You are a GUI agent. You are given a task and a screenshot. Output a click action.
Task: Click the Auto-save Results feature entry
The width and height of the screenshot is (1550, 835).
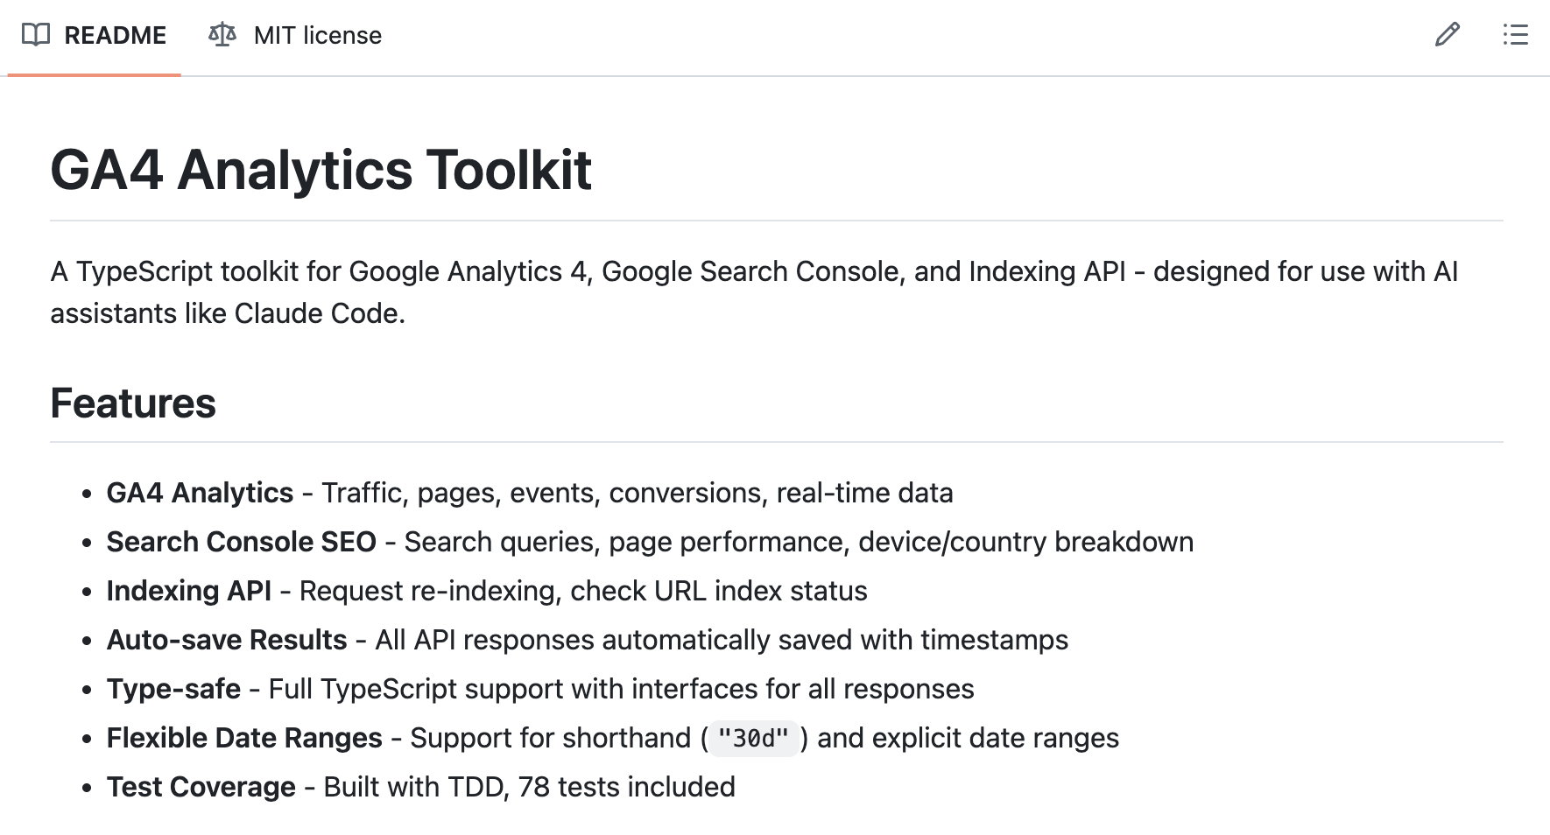coord(226,640)
